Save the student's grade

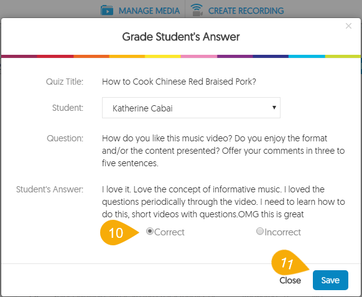[x=330, y=280]
